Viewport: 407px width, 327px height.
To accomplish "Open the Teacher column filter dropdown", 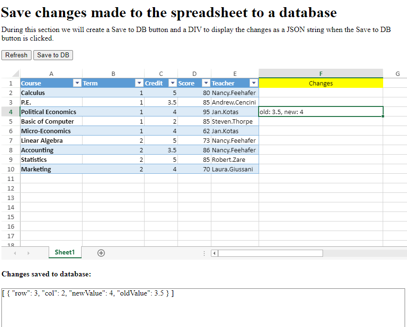I will [253, 83].
